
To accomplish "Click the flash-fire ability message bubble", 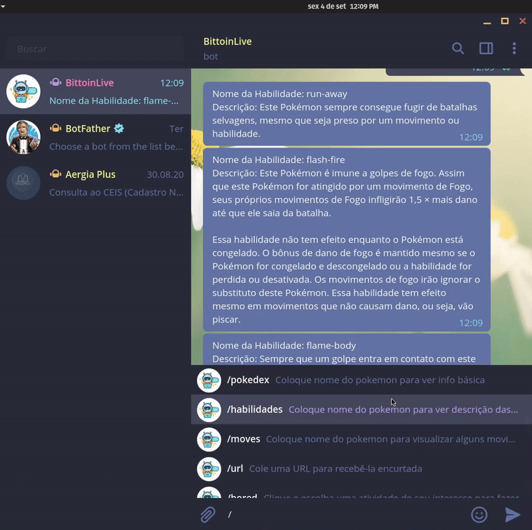I will [x=346, y=239].
